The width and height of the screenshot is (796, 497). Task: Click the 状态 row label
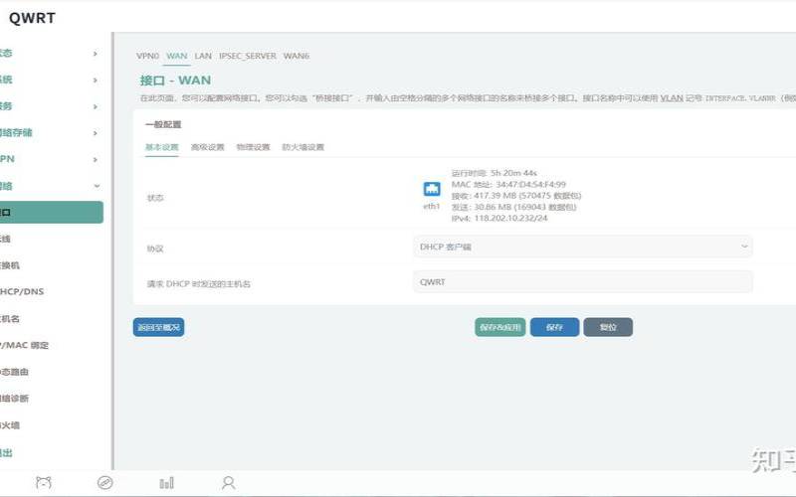point(155,198)
